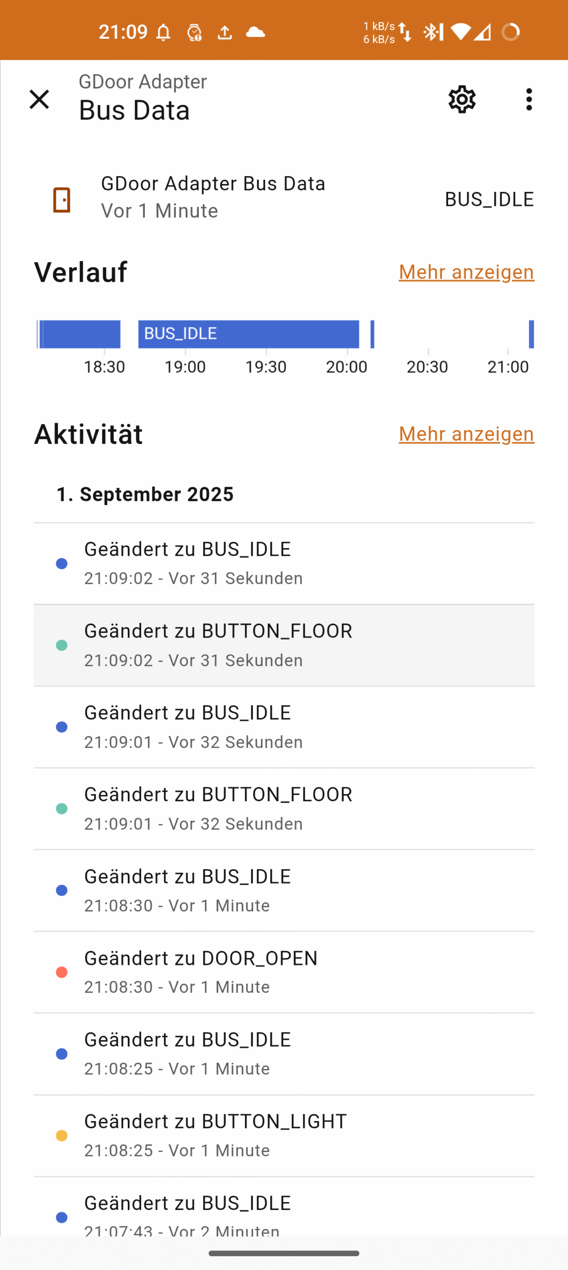The width and height of the screenshot is (568, 1270).
Task: Tap the Bluetooth icon in status bar
Action: [x=433, y=33]
